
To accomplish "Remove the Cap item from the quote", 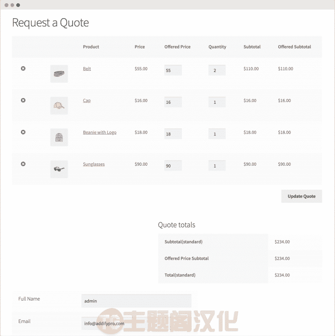I will click(23, 100).
